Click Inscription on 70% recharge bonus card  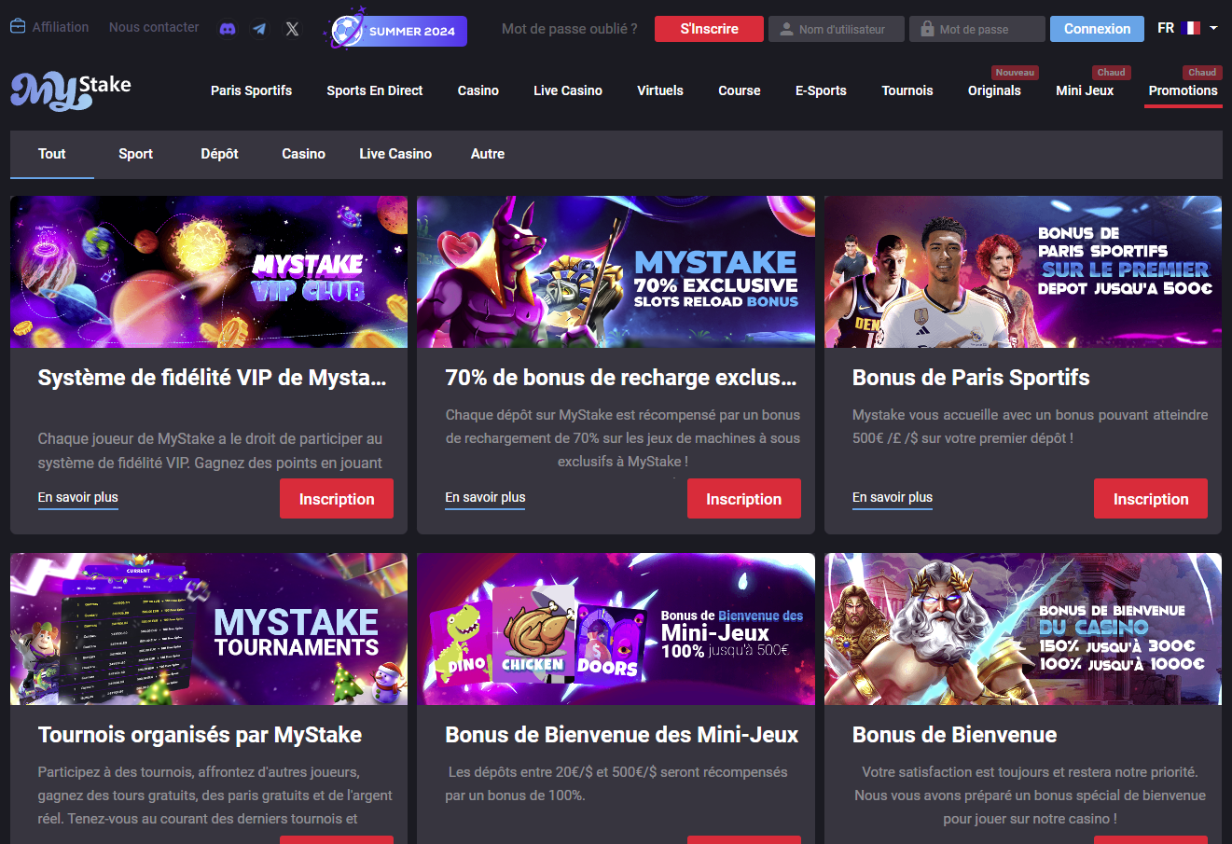744,499
